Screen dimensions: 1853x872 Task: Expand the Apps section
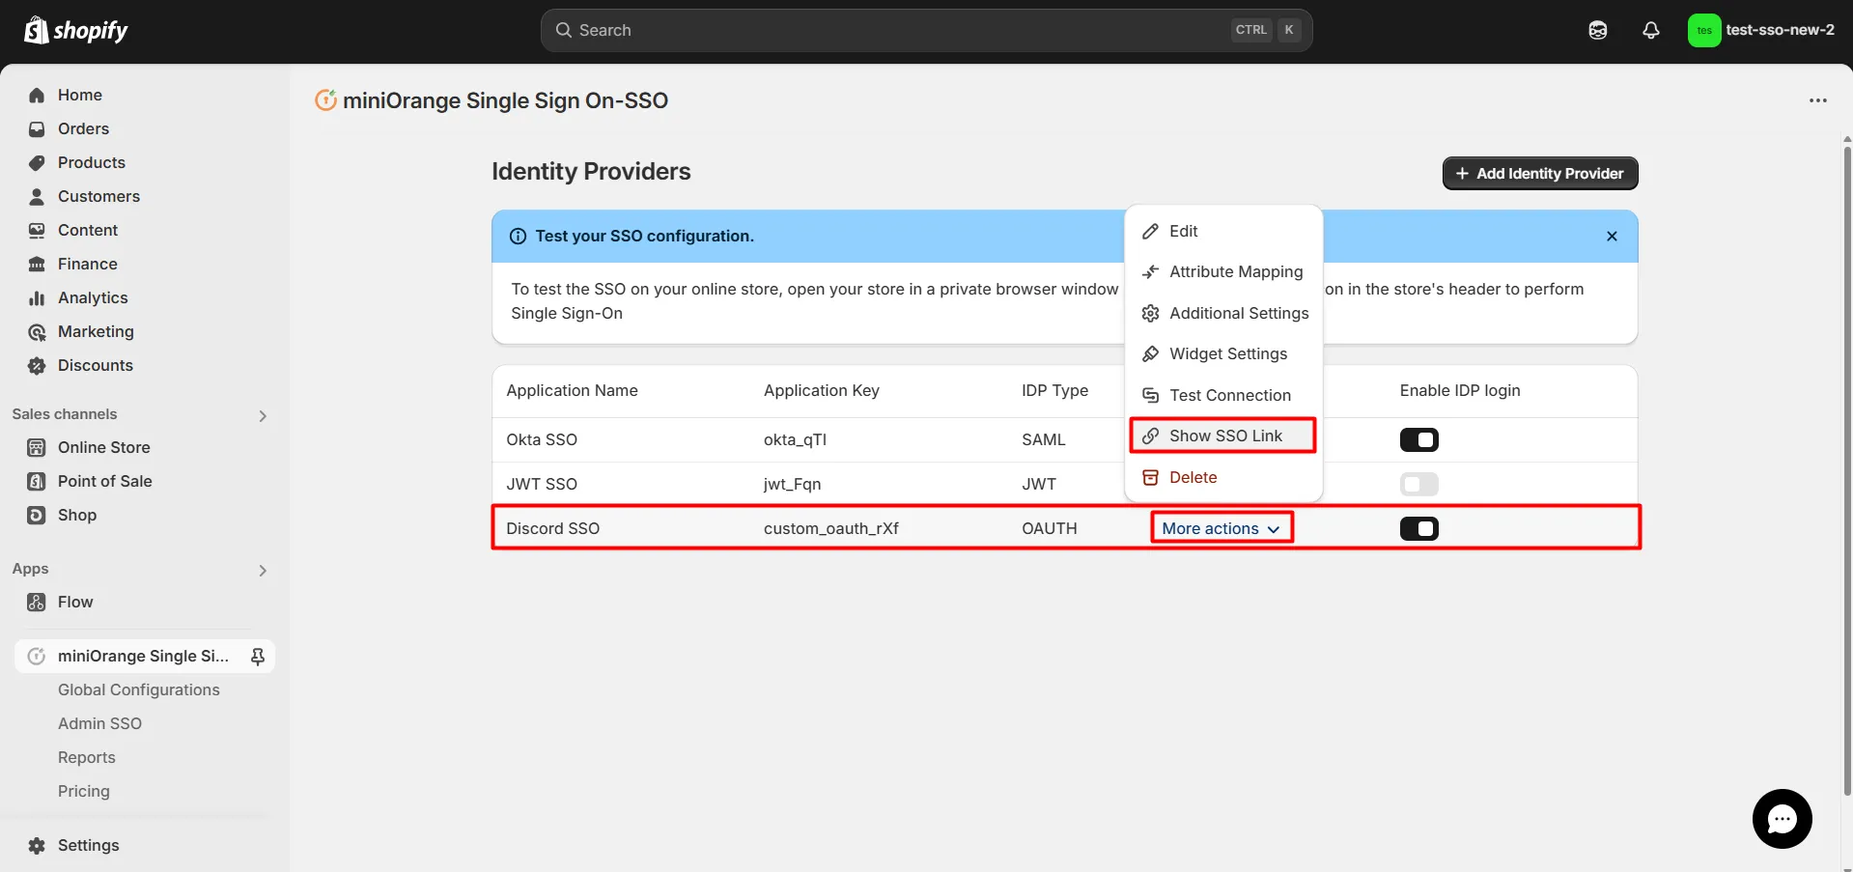(x=263, y=571)
